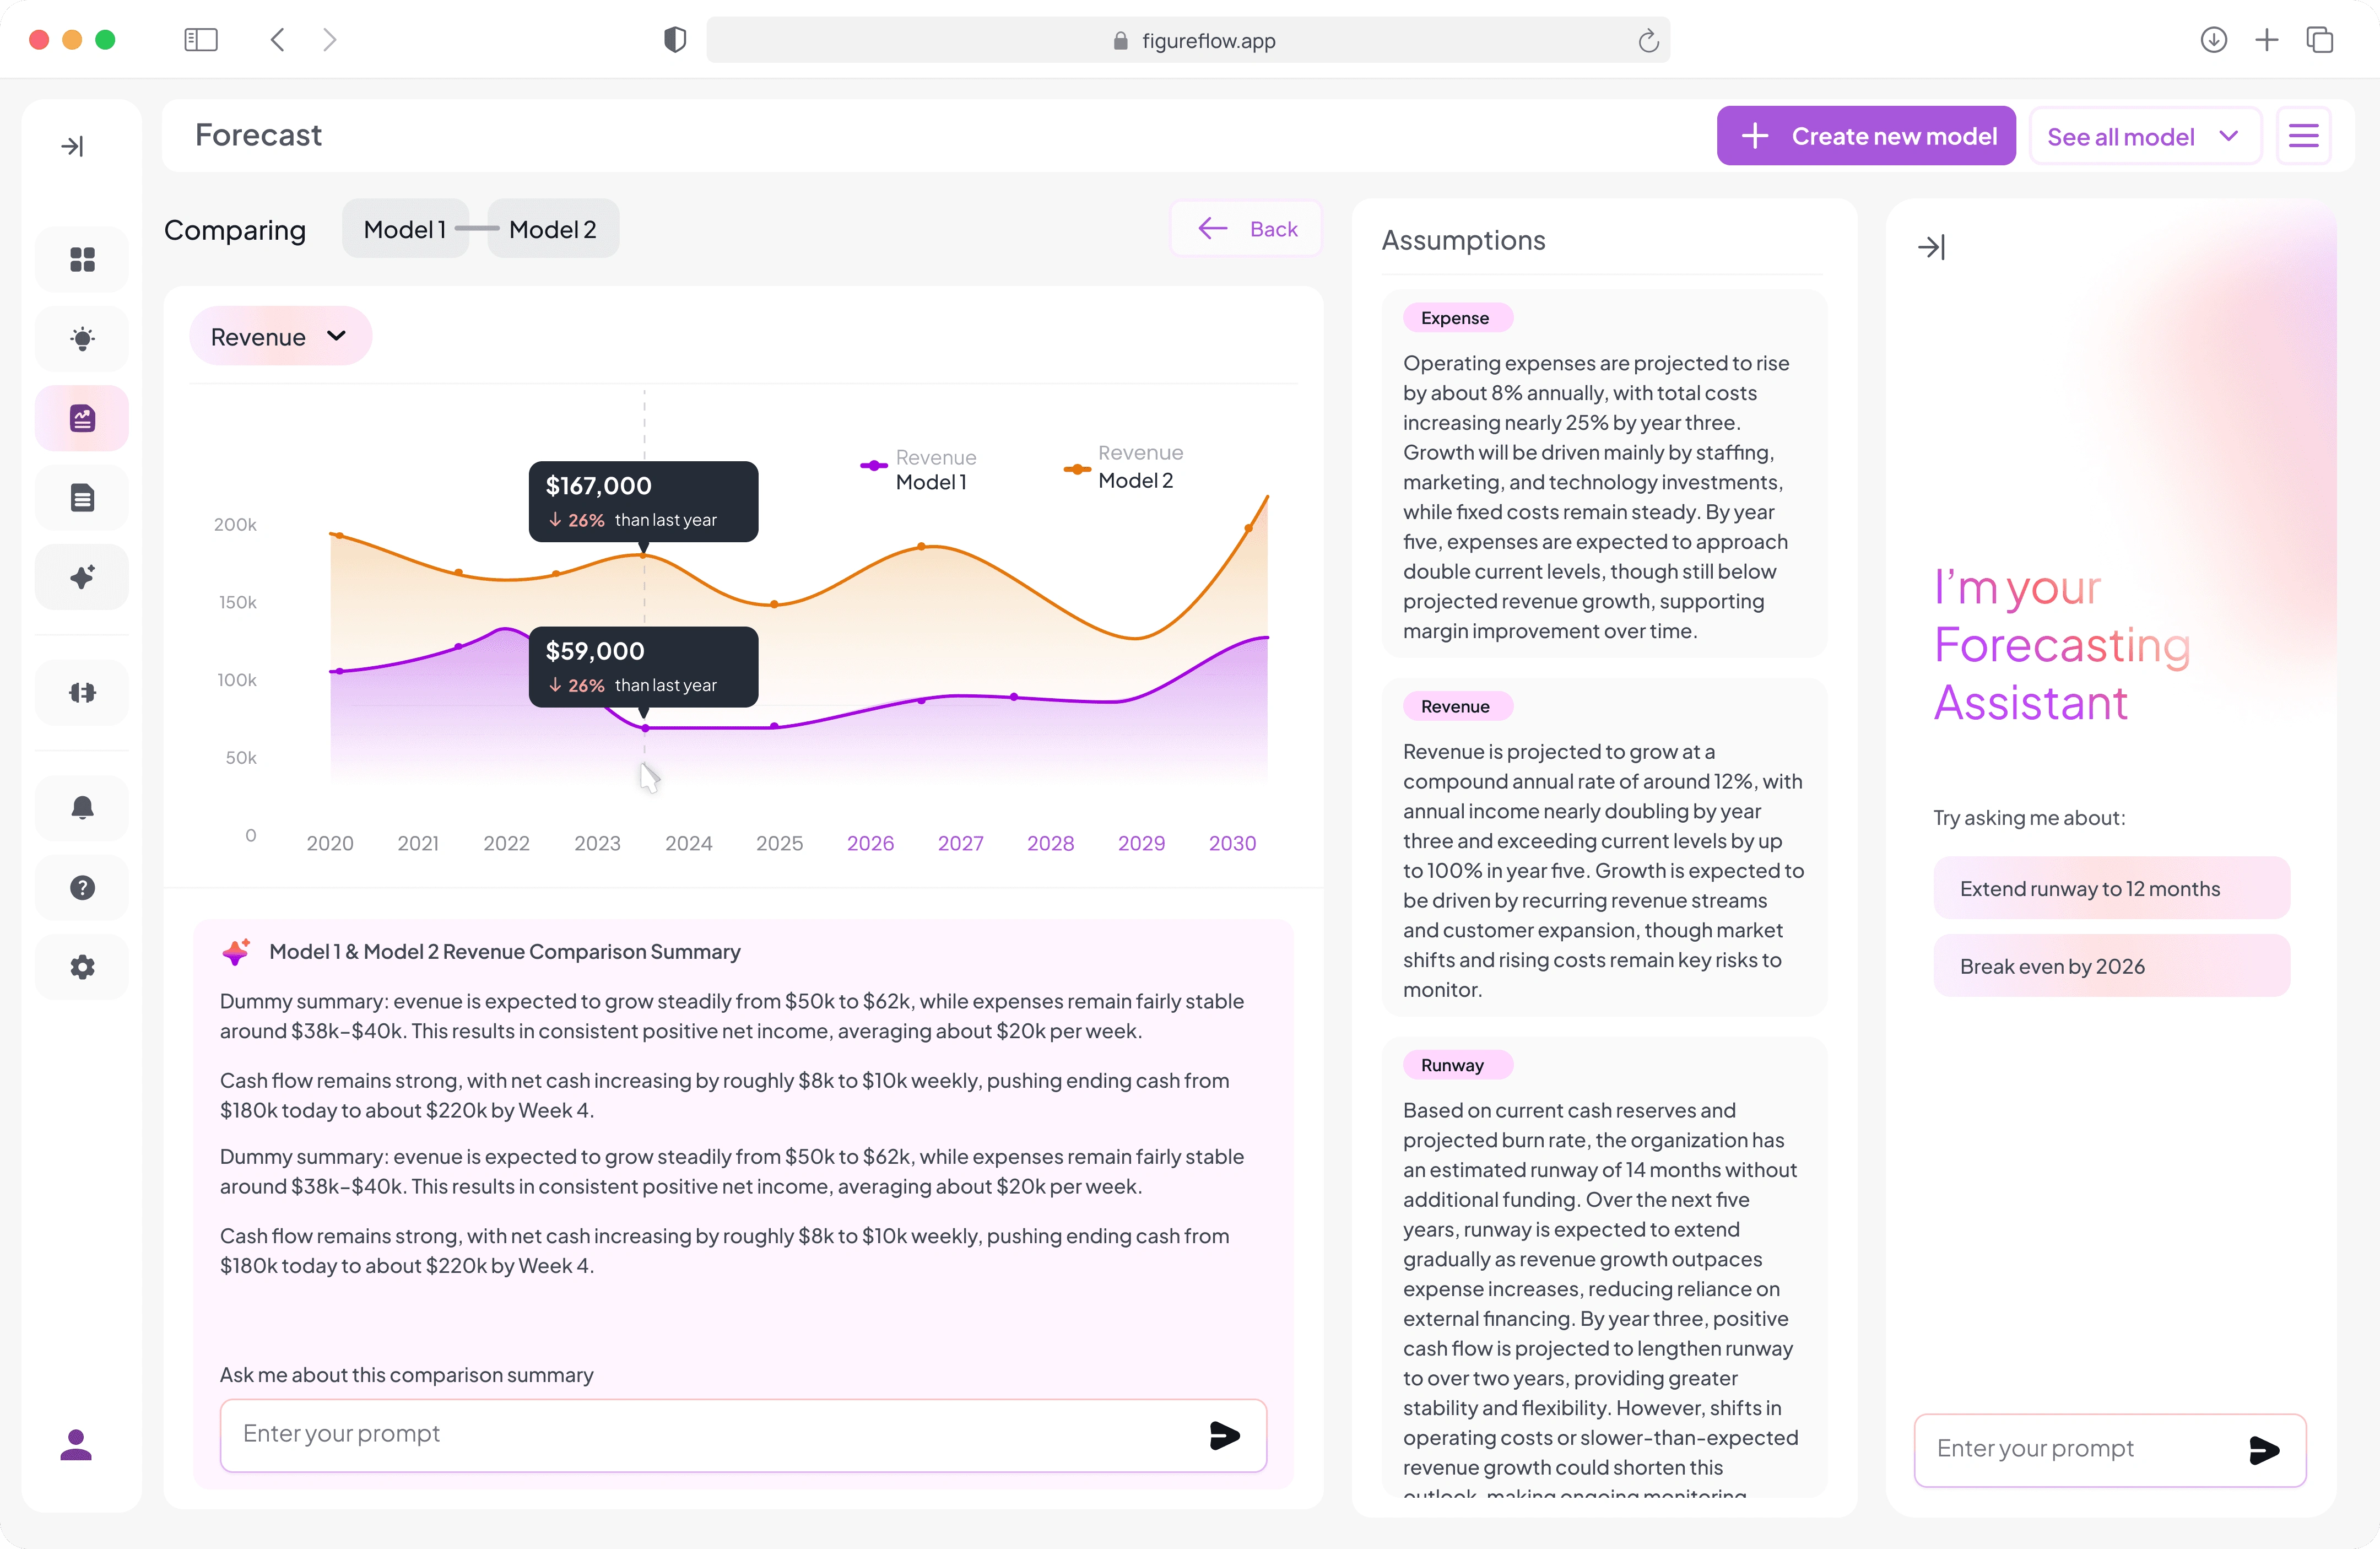Toggle Revenue Model 1 legend entry
This screenshot has height=1549, width=2380.
pos(918,469)
